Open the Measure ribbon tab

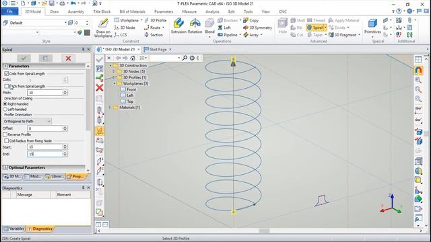[189, 11]
